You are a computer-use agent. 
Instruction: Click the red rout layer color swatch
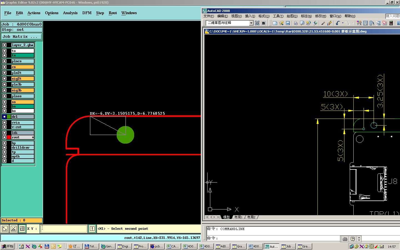click(9, 137)
